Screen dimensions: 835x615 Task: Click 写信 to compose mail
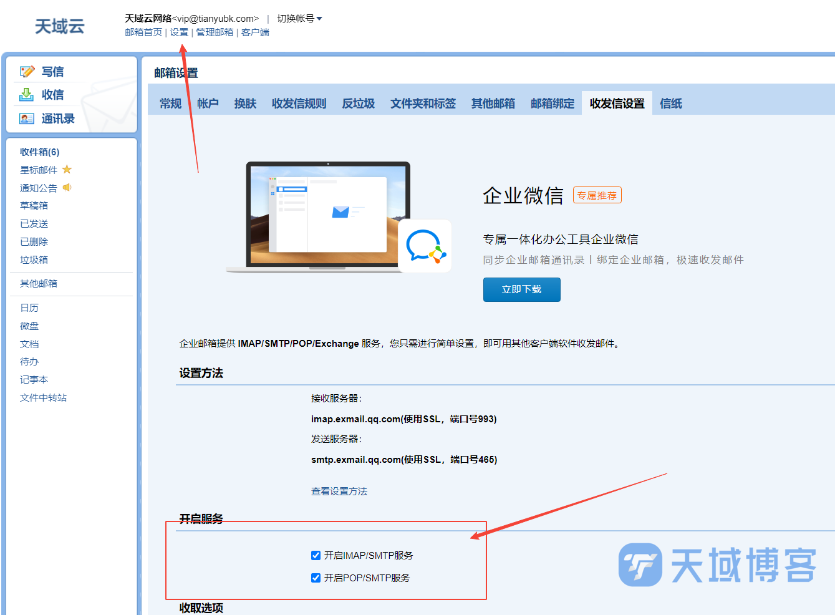click(52, 72)
